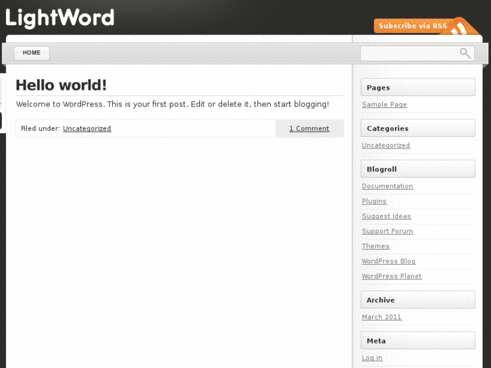Open the Plugins blogroll link

[374, 201]
